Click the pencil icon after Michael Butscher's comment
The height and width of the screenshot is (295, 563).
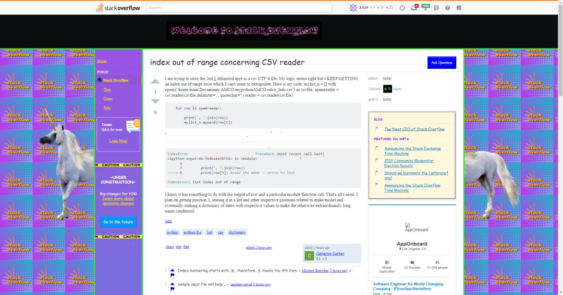point(350,271)
